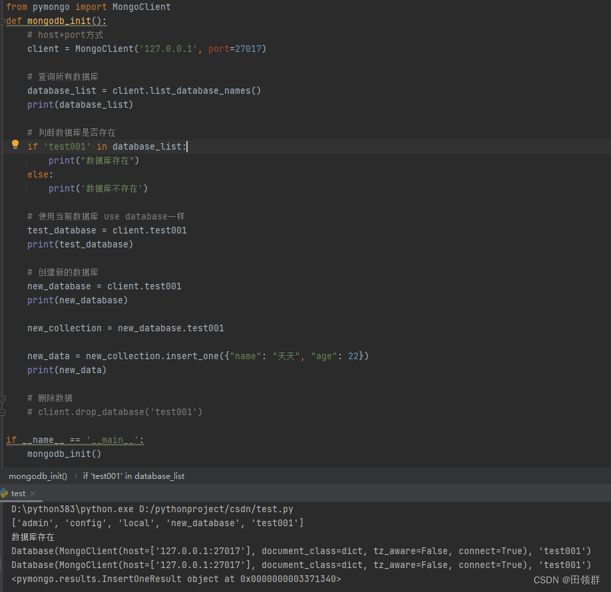Click the MongoClient import name on first line
This screenshot has width=611, height=592.
coord(141,7)
